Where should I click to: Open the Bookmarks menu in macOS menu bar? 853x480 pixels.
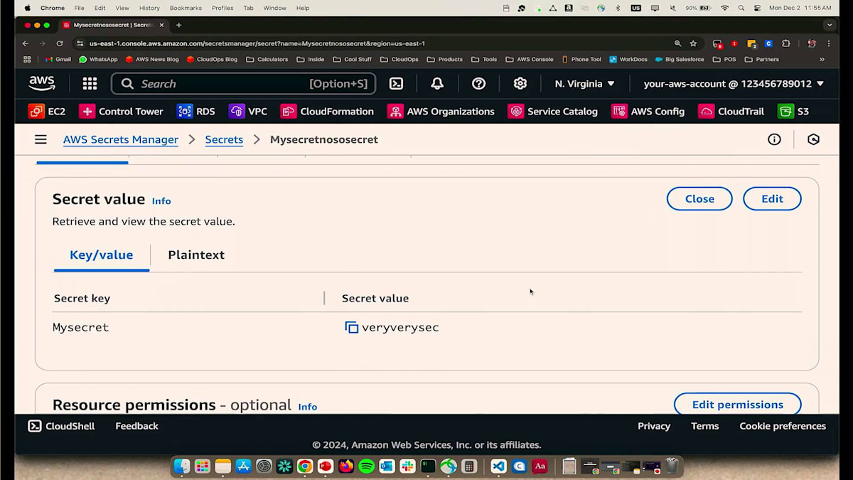[x=186, y=8]
